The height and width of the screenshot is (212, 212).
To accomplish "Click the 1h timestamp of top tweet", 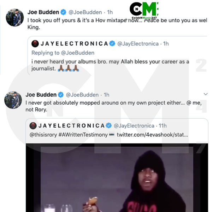I will 110,12.
